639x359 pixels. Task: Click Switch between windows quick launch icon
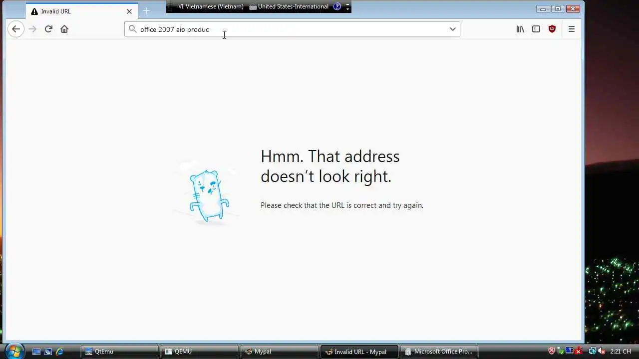48,352
